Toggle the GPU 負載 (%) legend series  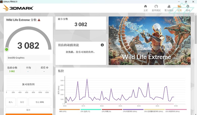pyautogui.click(x=112, y=111)
